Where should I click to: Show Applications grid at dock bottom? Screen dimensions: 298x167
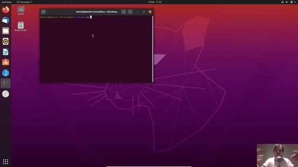(x=6, y=161)
